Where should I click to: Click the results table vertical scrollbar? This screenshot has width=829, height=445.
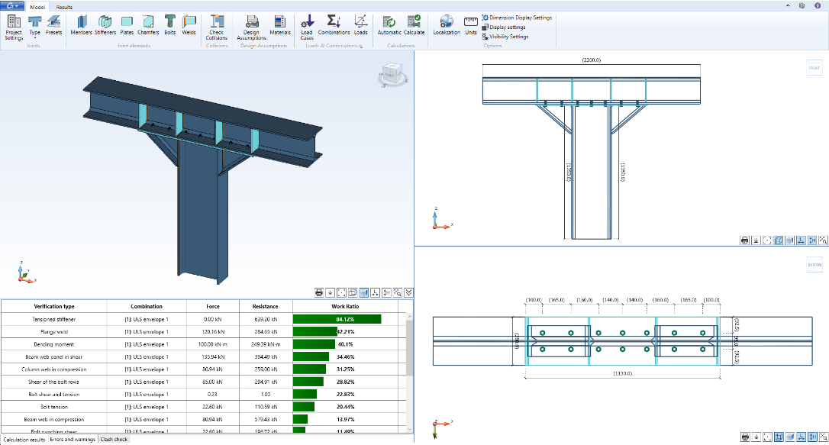409,347
